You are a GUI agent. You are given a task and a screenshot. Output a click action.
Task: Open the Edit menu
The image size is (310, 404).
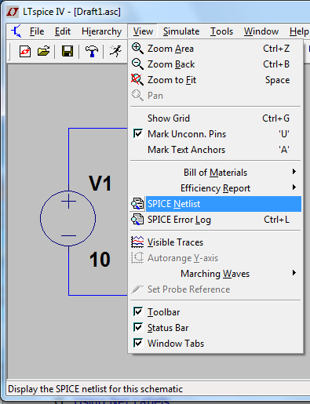point(63,31)
